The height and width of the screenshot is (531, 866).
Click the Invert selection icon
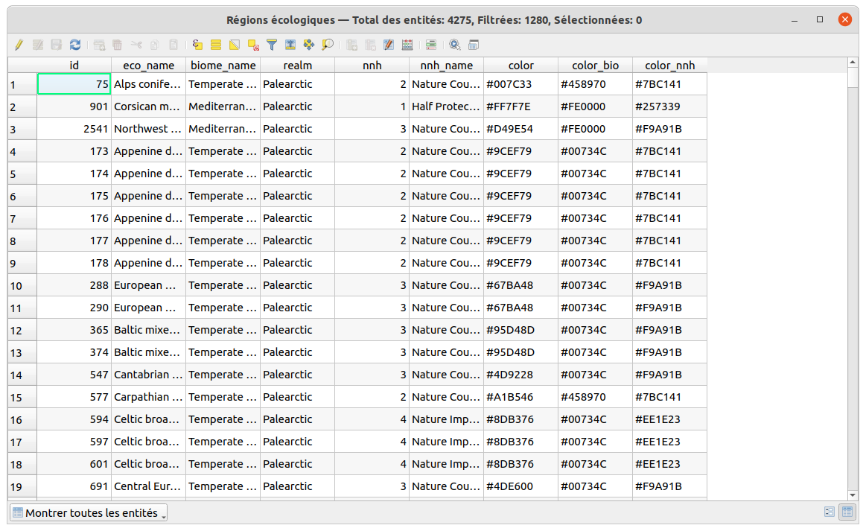tap(235, 45)
